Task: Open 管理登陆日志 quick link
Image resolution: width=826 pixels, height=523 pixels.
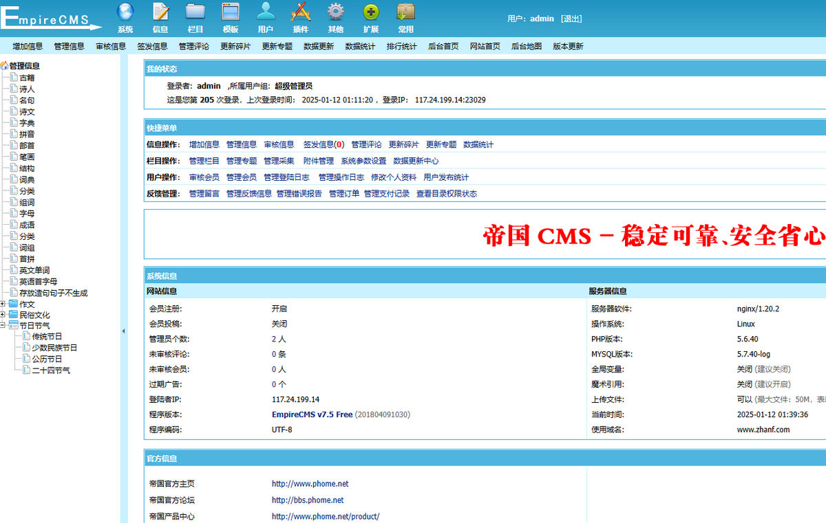Action: click(286, 177)
